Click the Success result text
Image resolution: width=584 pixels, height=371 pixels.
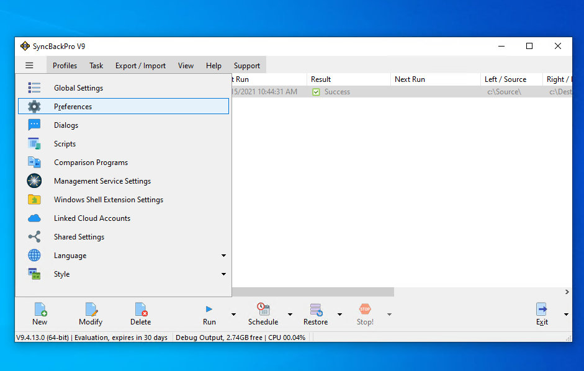click(337, 92)
